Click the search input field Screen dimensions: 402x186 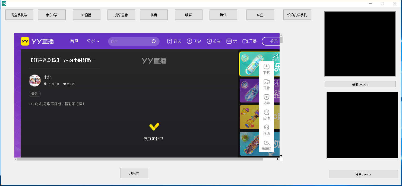(130, 41)
